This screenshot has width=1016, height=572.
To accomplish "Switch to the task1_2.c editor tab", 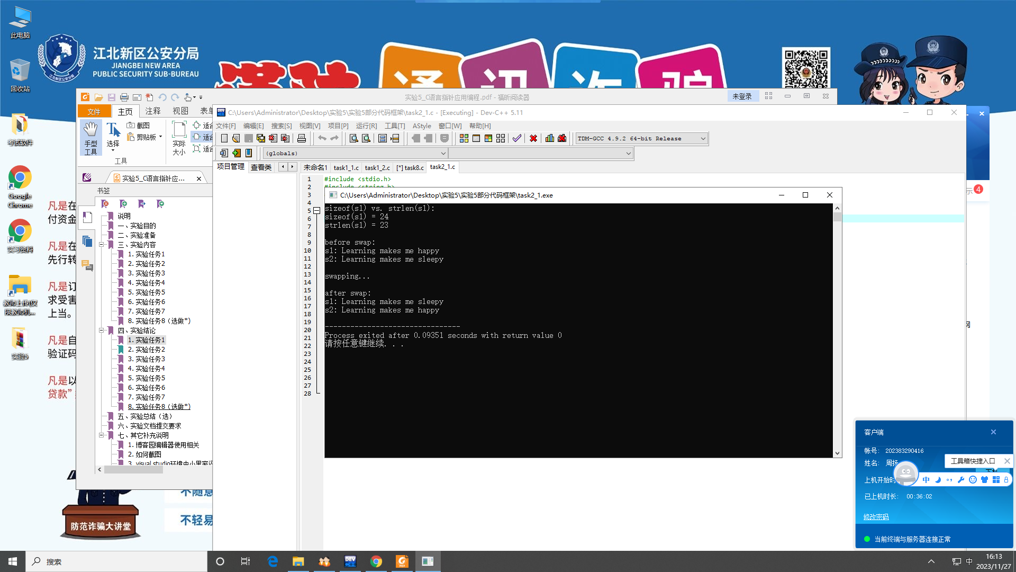I will tap(377, 167).
